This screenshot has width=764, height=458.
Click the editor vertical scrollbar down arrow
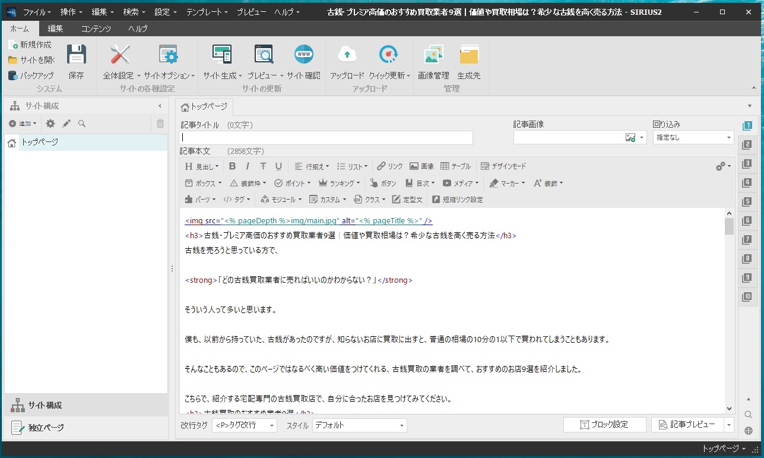point(730,408)
